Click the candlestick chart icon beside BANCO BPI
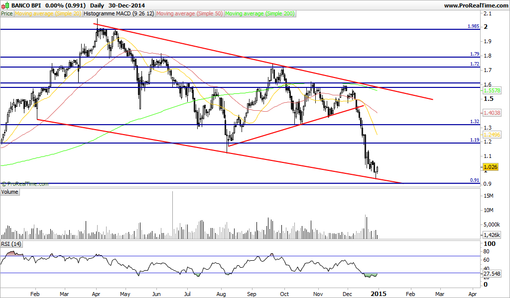 pyautogui.click(x=5, y=5)
